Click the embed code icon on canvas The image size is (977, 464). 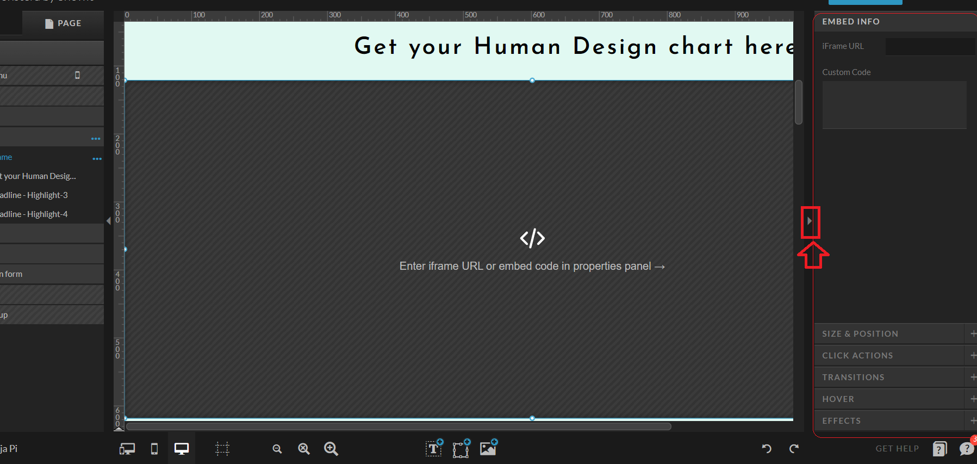point(532,238)
